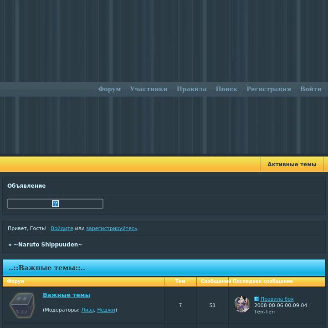Click the Тем column header
This screenshot has width=328, height=328.
(180, 281)
